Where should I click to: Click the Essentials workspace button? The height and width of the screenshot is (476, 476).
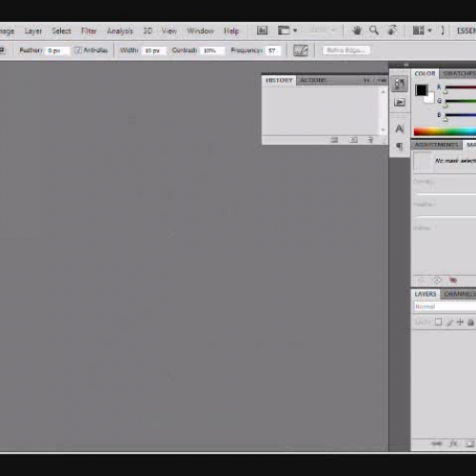466,30
